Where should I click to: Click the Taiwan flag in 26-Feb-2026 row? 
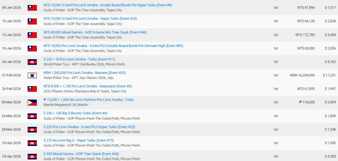(32, 89)
